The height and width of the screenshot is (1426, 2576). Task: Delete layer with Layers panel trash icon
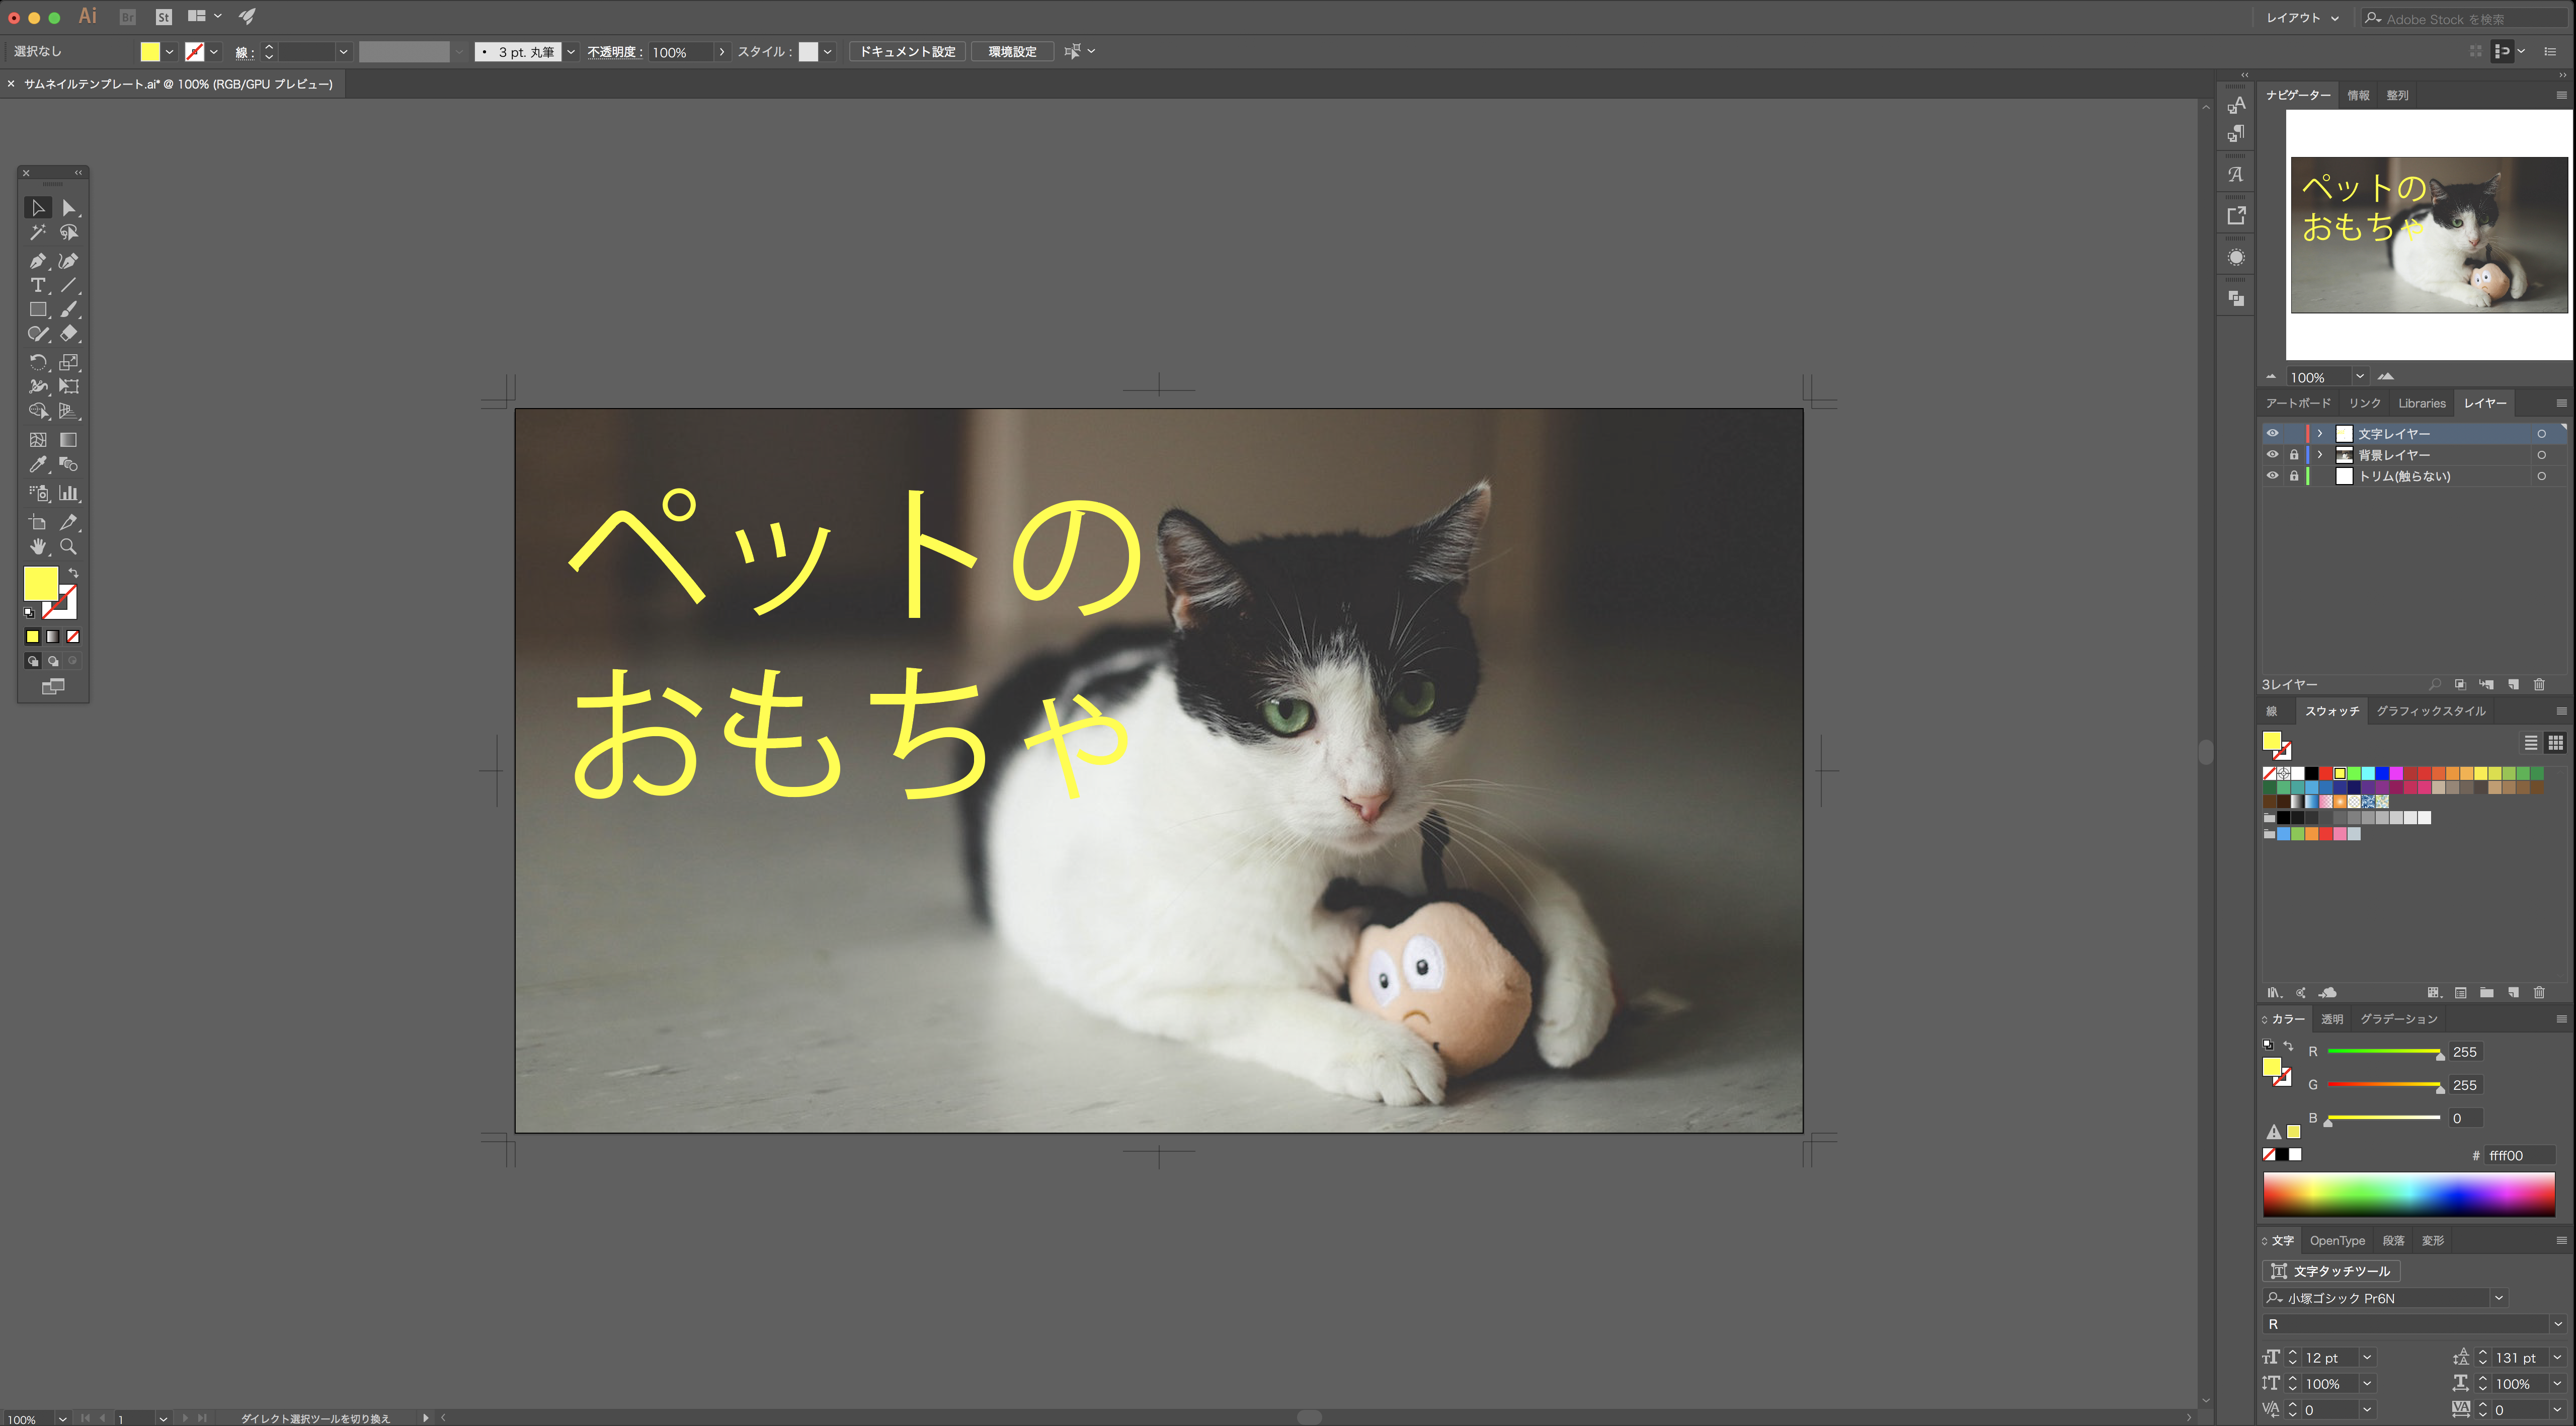pyautogui.click(x=2539, y=685)
